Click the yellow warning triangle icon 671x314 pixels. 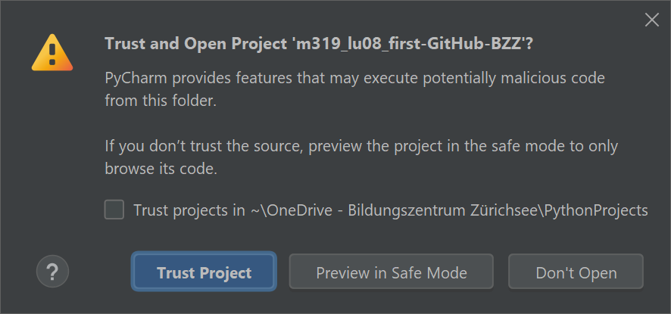click(x=52, y=53)
